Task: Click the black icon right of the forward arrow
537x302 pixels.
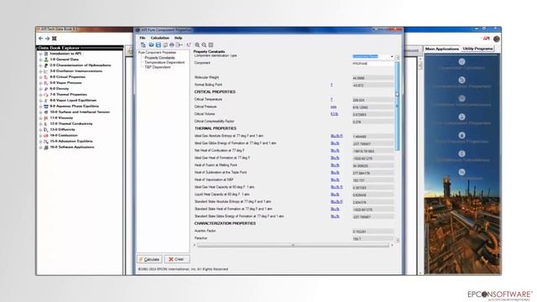Action: click(54, 39)
